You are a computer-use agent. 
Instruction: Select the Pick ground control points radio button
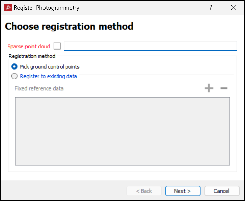(x=14, y=67)
